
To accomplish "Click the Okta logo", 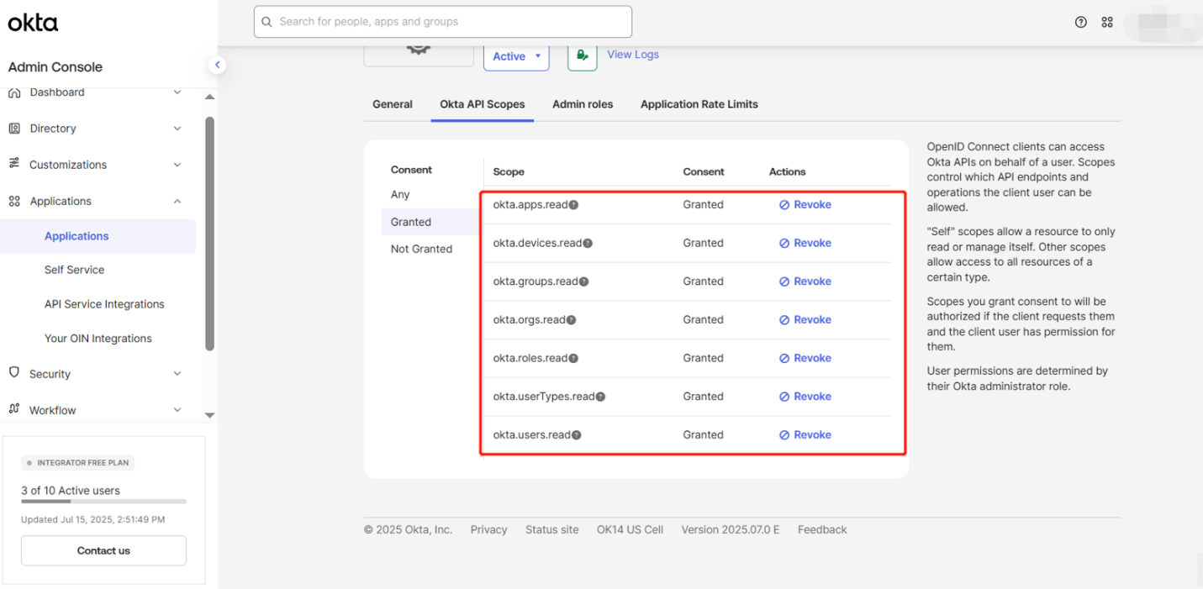I will point(33,23).
